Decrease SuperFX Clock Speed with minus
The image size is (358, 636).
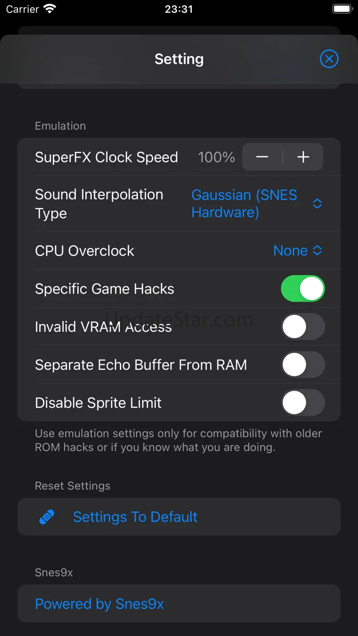coord(262,157)
